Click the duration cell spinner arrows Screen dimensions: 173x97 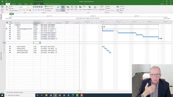(40, 43)
